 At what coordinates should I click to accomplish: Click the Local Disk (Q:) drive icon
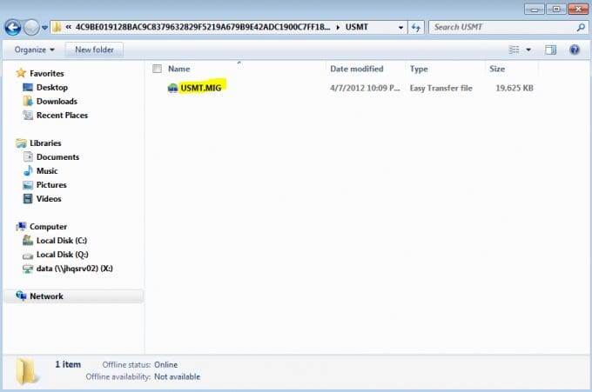[28, 256]
